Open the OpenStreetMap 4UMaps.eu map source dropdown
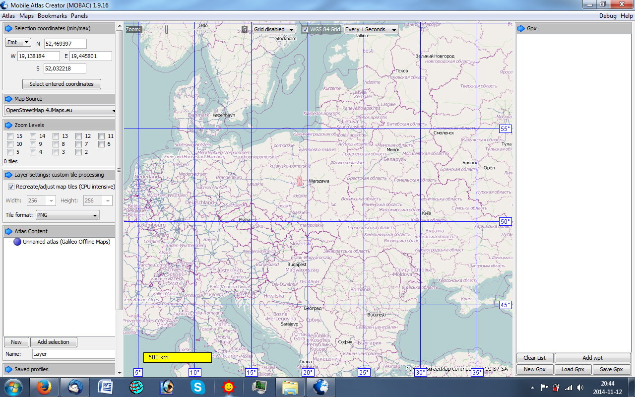This screenshot has width=635, height=397. click(x=60, y=110)
